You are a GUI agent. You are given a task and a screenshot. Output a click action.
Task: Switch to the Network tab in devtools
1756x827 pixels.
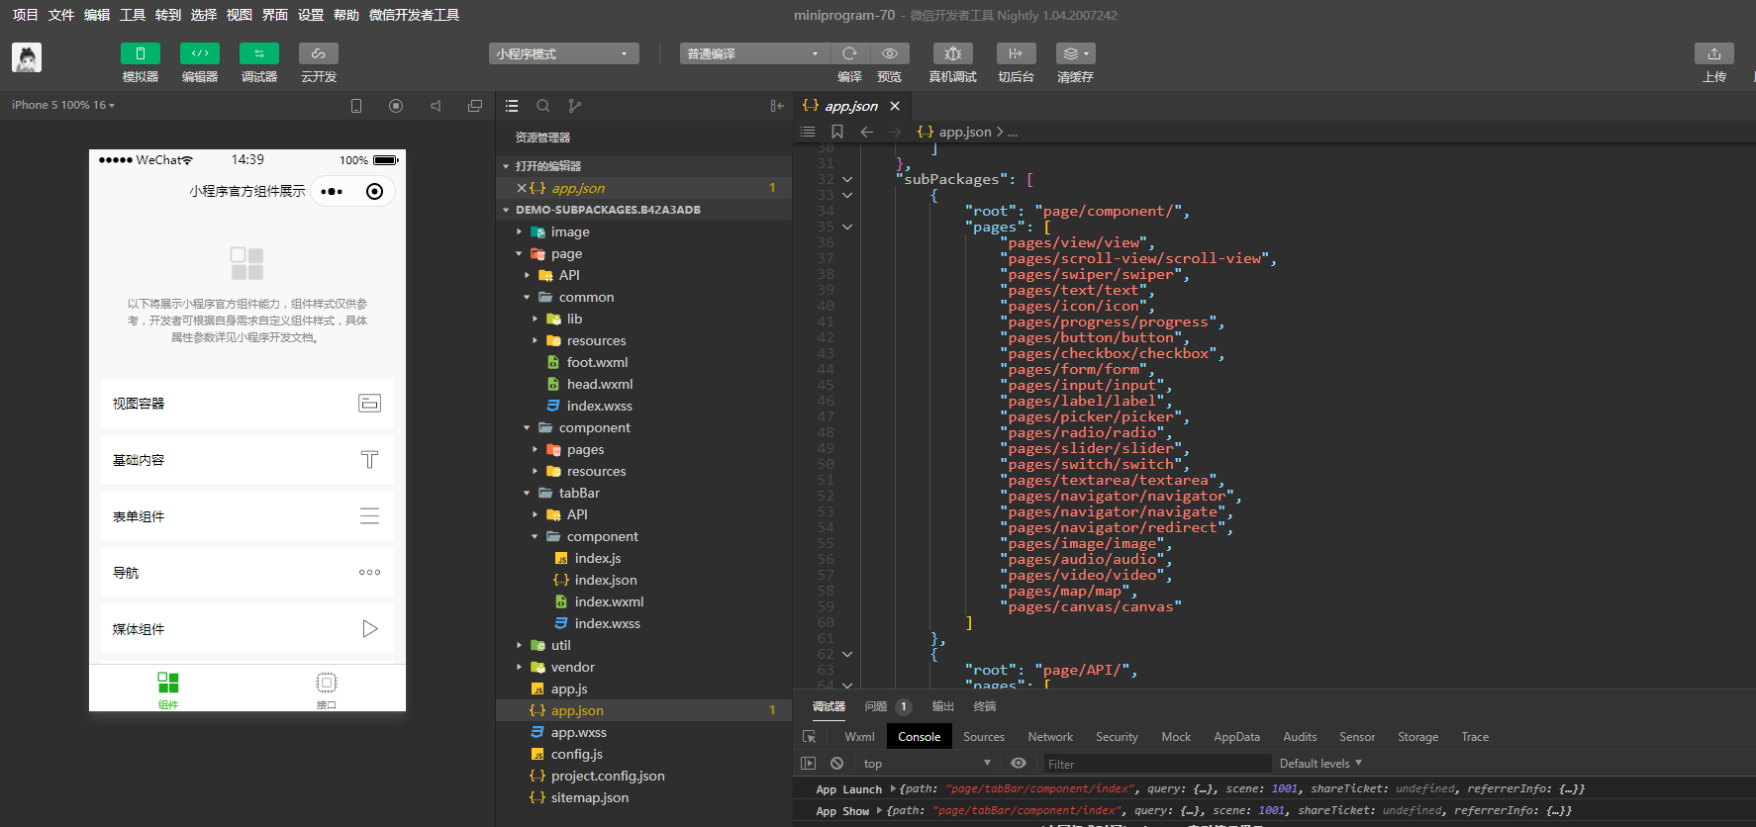(x=1049, y=737)
